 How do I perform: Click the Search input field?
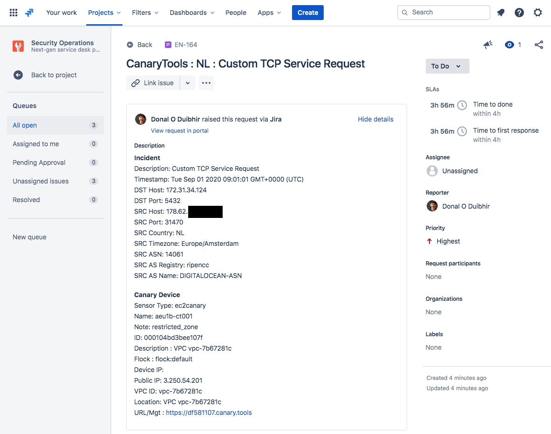[444, 12]
